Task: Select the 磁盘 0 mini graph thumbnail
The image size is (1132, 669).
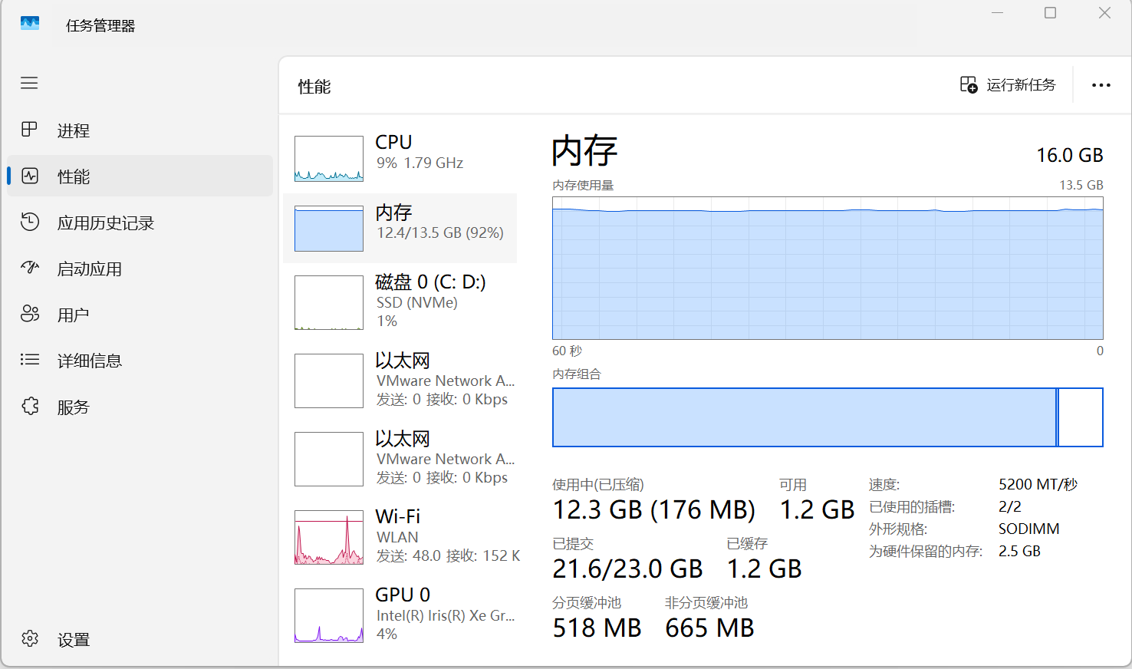Action: coord(329,302)
